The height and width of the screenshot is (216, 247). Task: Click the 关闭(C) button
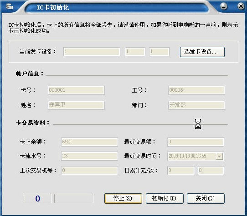(x=206, y=198)
